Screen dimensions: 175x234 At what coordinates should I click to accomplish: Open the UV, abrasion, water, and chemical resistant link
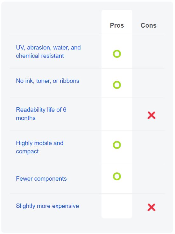click(48, 52)
